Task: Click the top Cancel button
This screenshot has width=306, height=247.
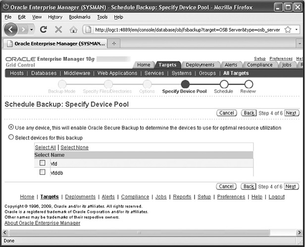Action: coord(227,113)
